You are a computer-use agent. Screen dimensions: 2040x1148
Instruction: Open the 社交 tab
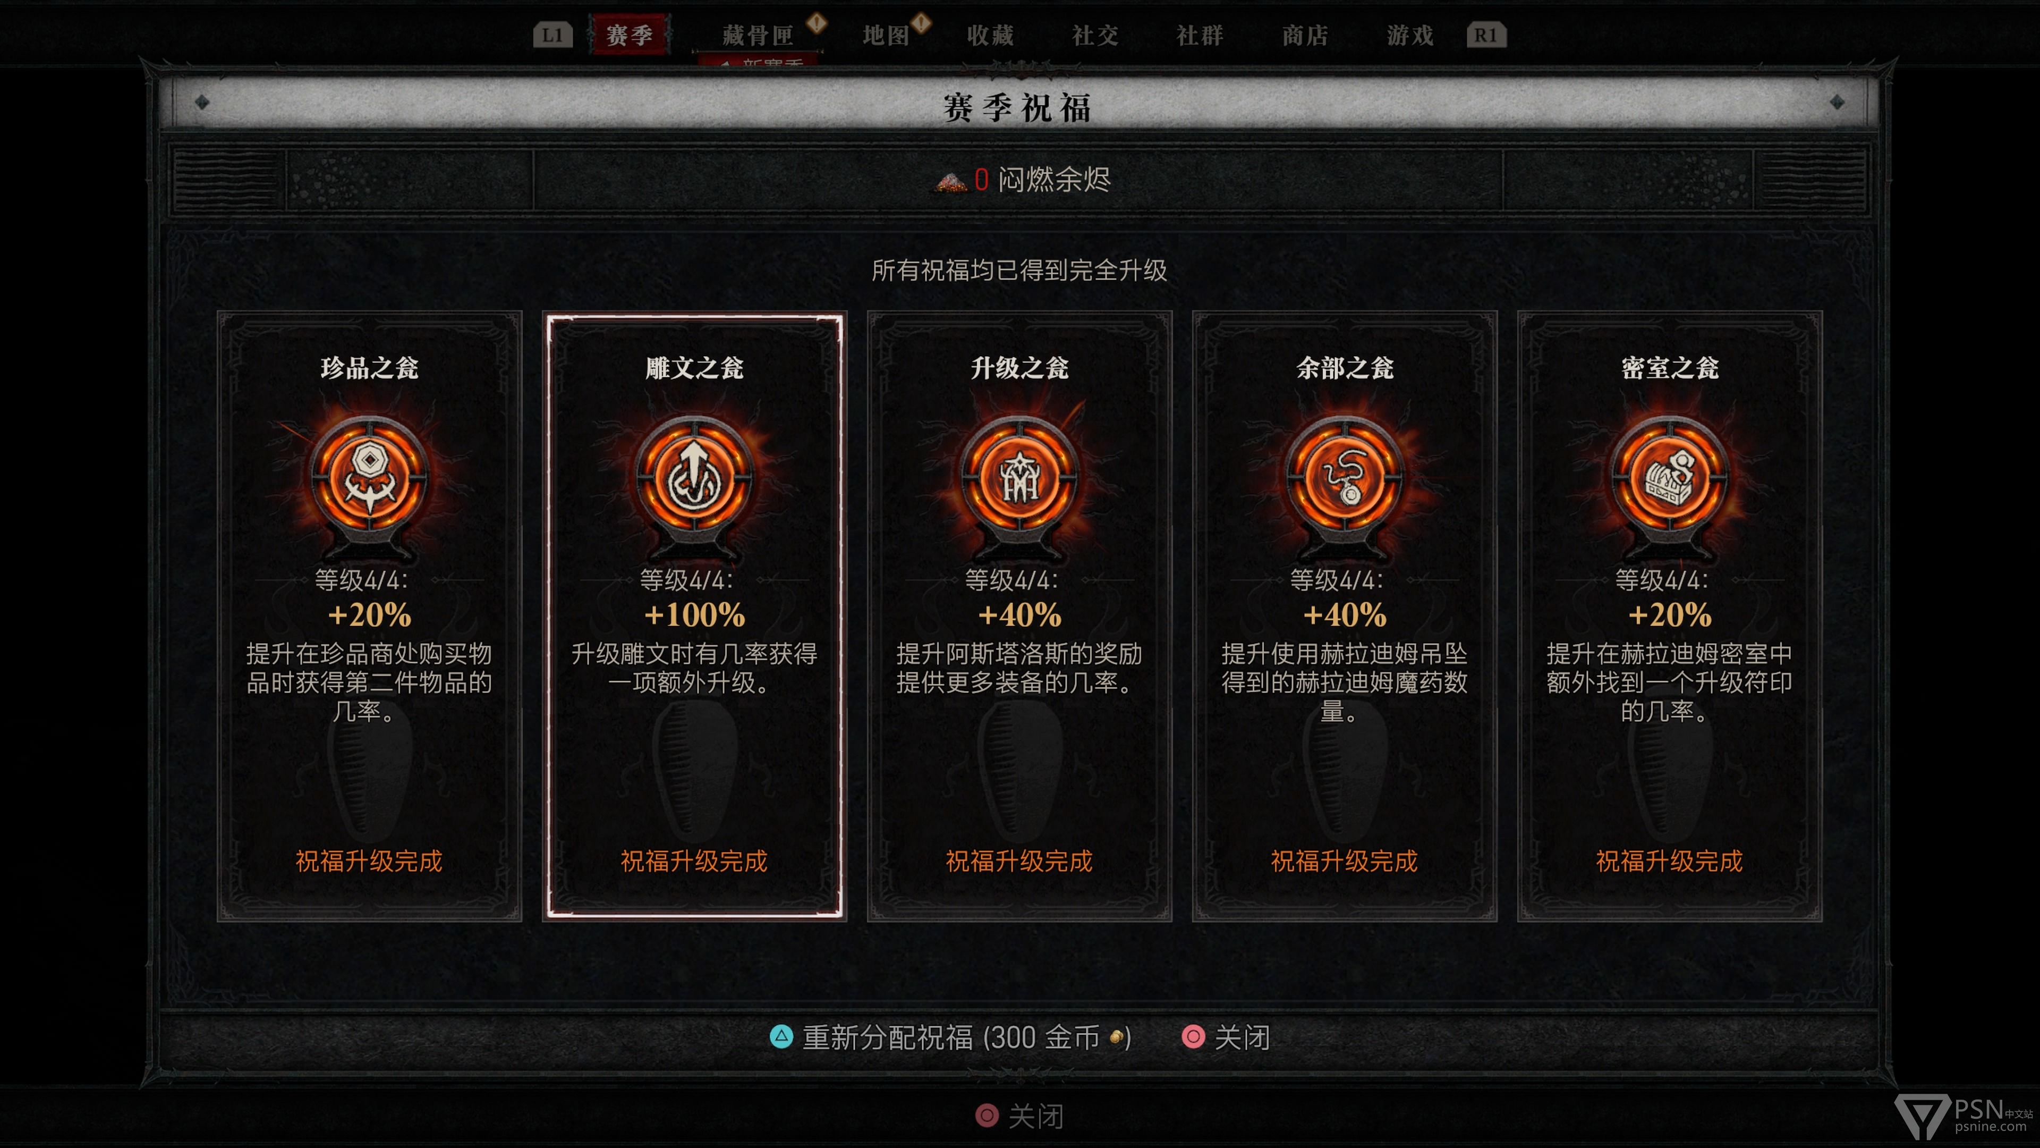1095,35
